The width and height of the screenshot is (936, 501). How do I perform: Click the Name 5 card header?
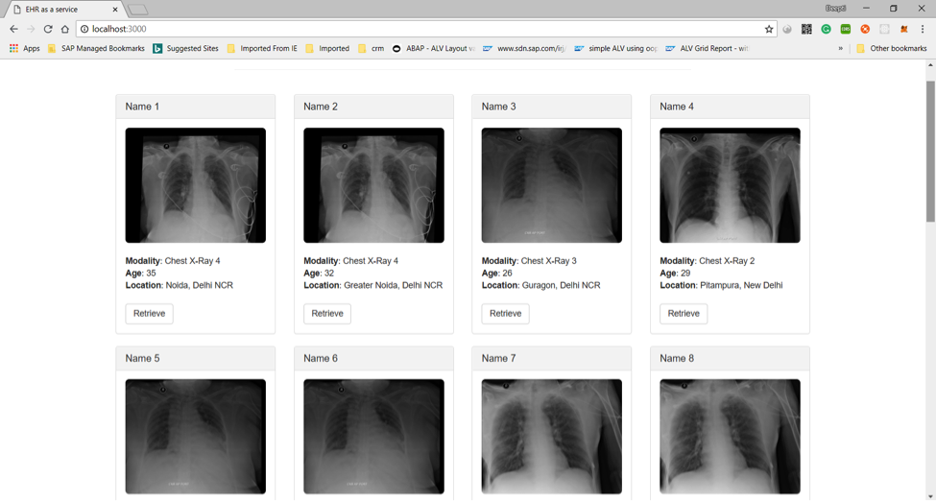pyautogui.click(x=195, y=358)
